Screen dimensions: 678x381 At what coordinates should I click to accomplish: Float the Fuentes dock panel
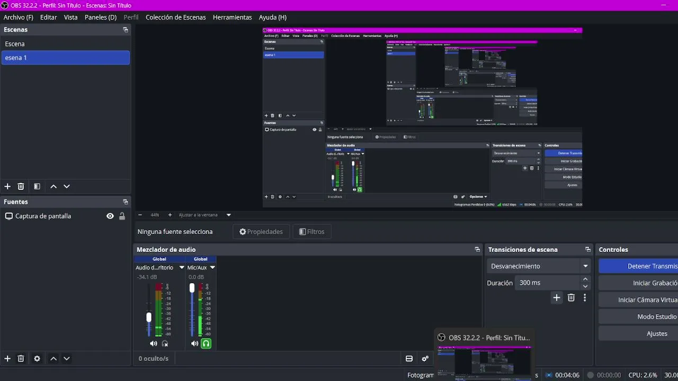[x=126, y=202]
